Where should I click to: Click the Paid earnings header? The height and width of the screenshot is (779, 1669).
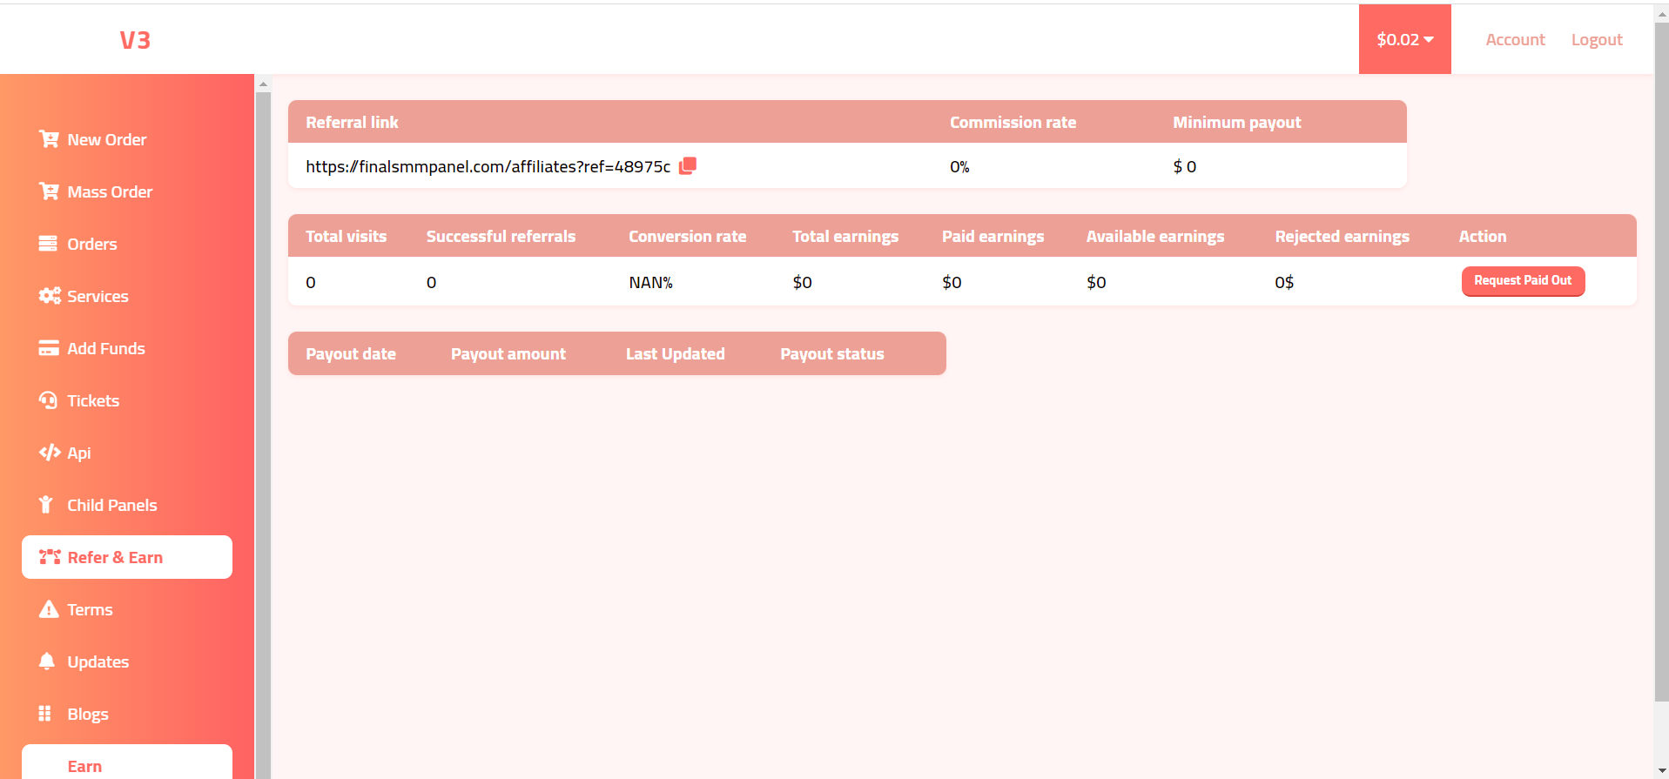coord(993,237)
